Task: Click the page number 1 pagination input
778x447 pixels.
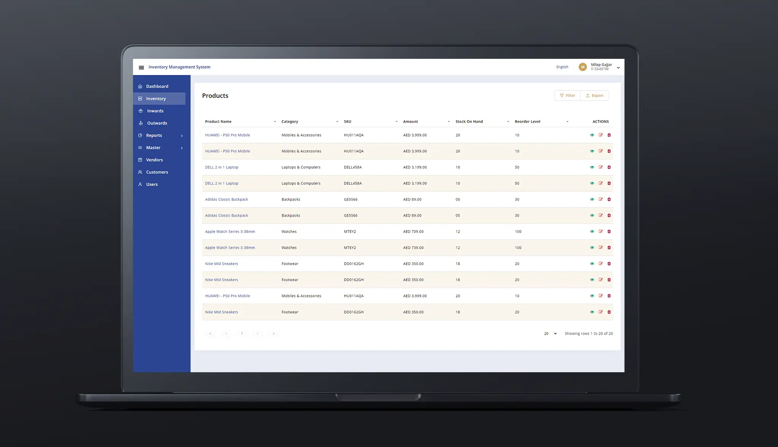Action: pyautogui.click(x=242, y=333)
